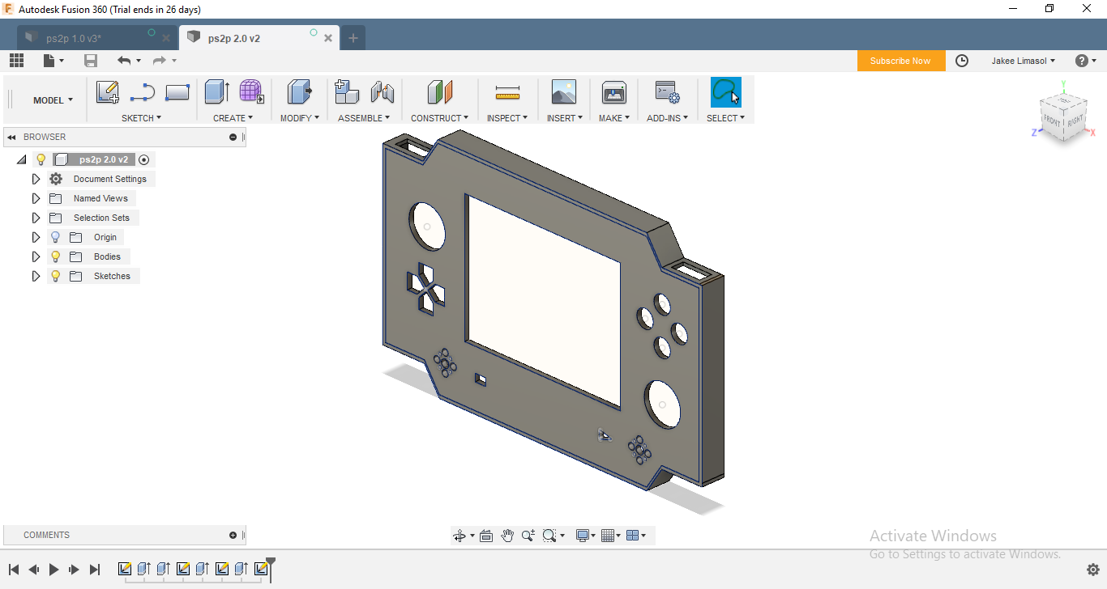Screen dimensions: 1107x589
Task: Choose the Press Pull tool
Action: (x=300, y=91)
